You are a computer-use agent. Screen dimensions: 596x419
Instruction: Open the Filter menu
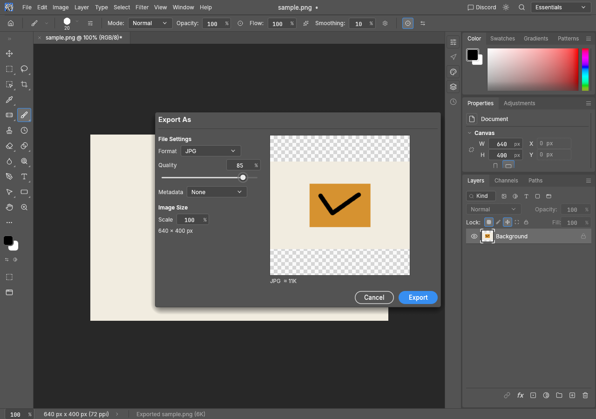142,7
